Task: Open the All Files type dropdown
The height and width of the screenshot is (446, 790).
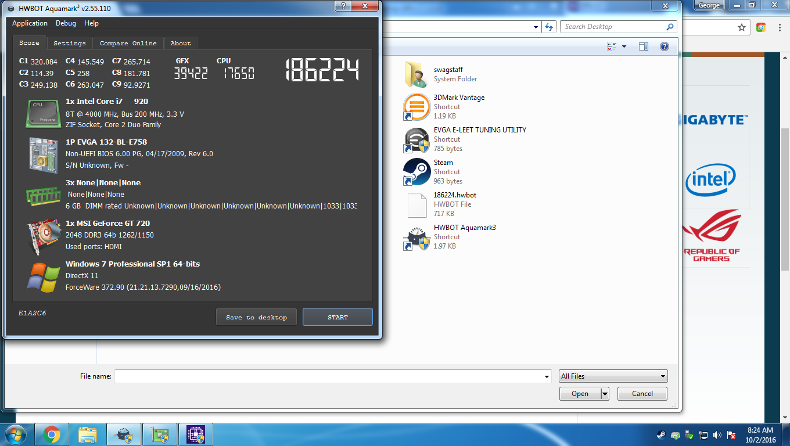Action: [613, 376]
